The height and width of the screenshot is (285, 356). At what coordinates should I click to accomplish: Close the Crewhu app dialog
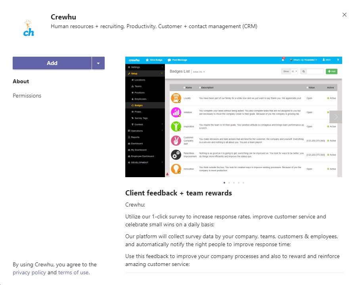(x=345, y=15)
